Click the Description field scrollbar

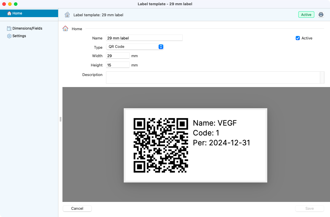[x=322, y=77]
